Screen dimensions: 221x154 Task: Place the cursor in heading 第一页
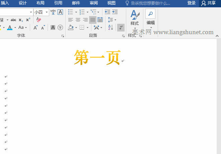coord(97,58)
